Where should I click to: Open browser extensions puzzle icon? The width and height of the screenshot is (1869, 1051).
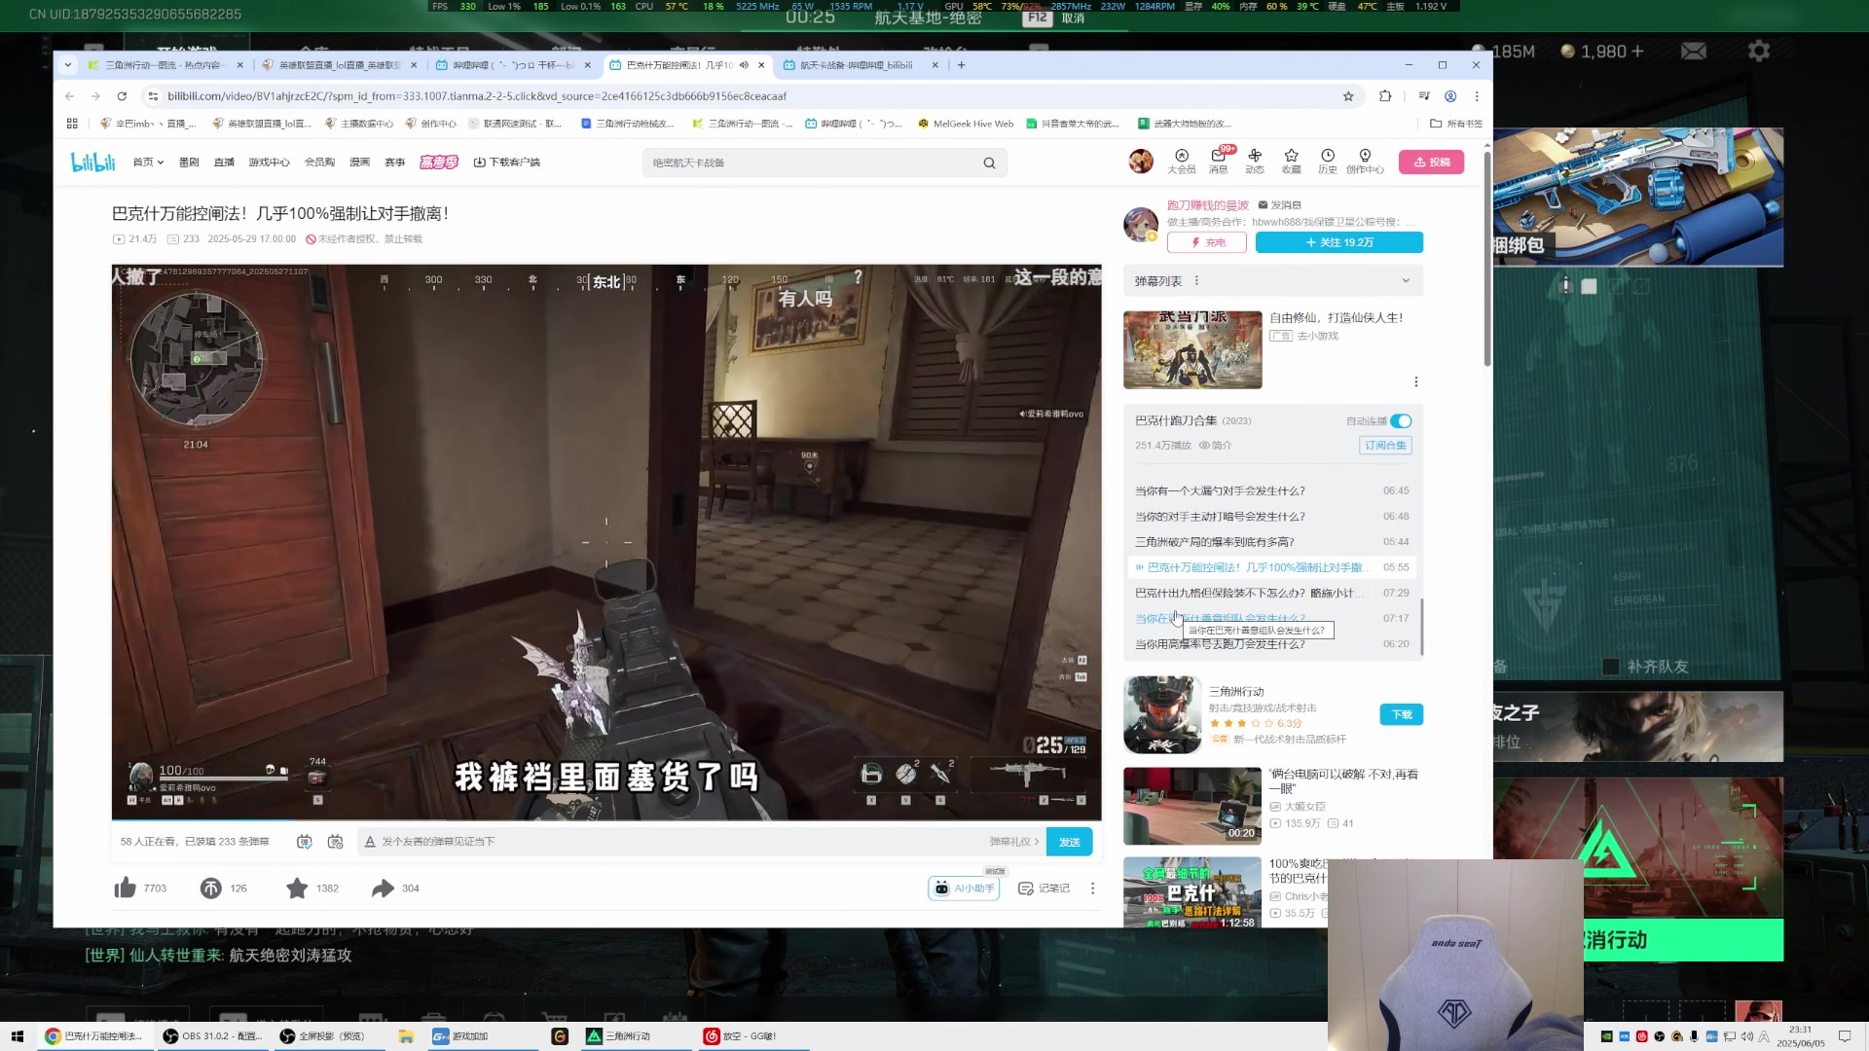click(x=1385, y=96)
